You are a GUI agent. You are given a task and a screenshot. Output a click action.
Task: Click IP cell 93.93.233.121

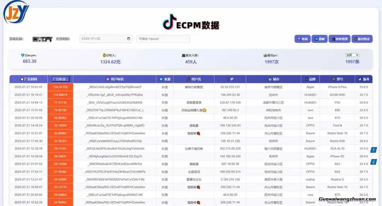(x=230, y=87)
